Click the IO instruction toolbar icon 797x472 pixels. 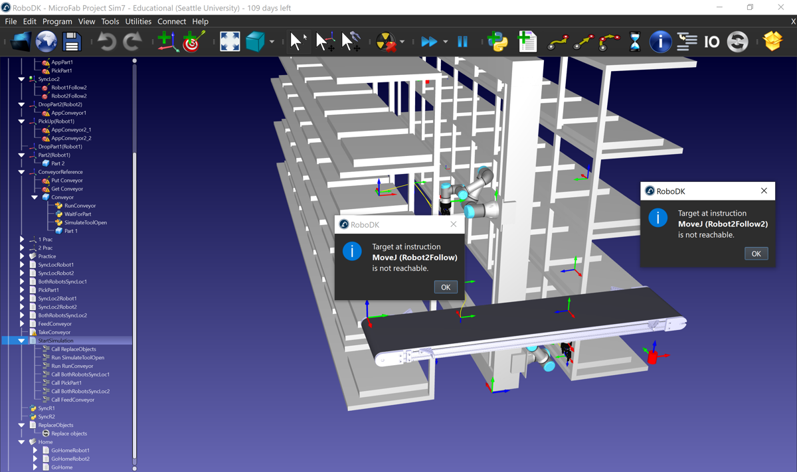(711, 42)
